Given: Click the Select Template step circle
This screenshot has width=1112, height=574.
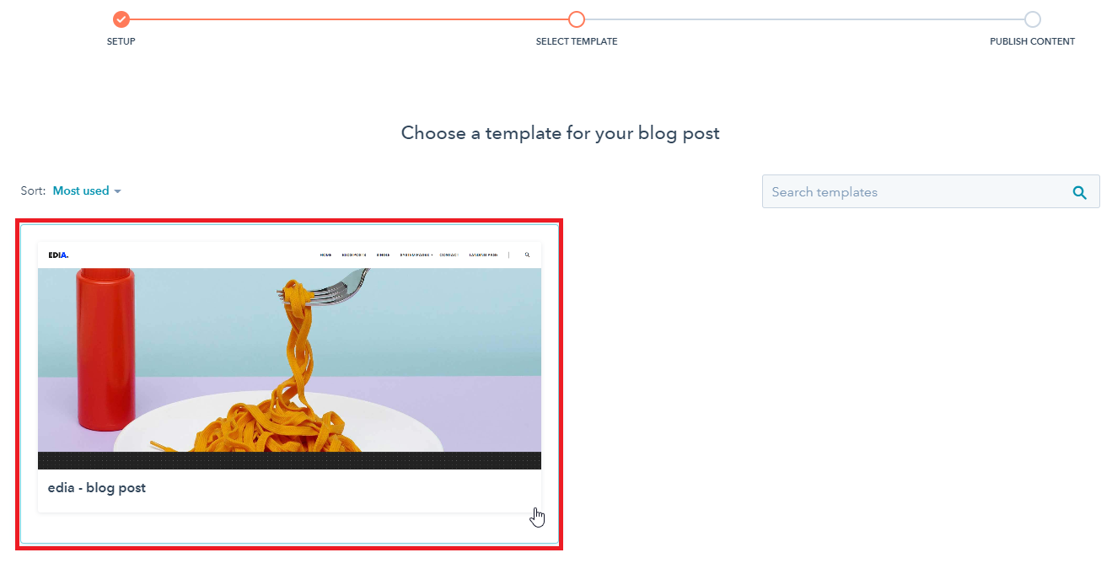Looking at the screenshot, I should (x=577, y=19).
